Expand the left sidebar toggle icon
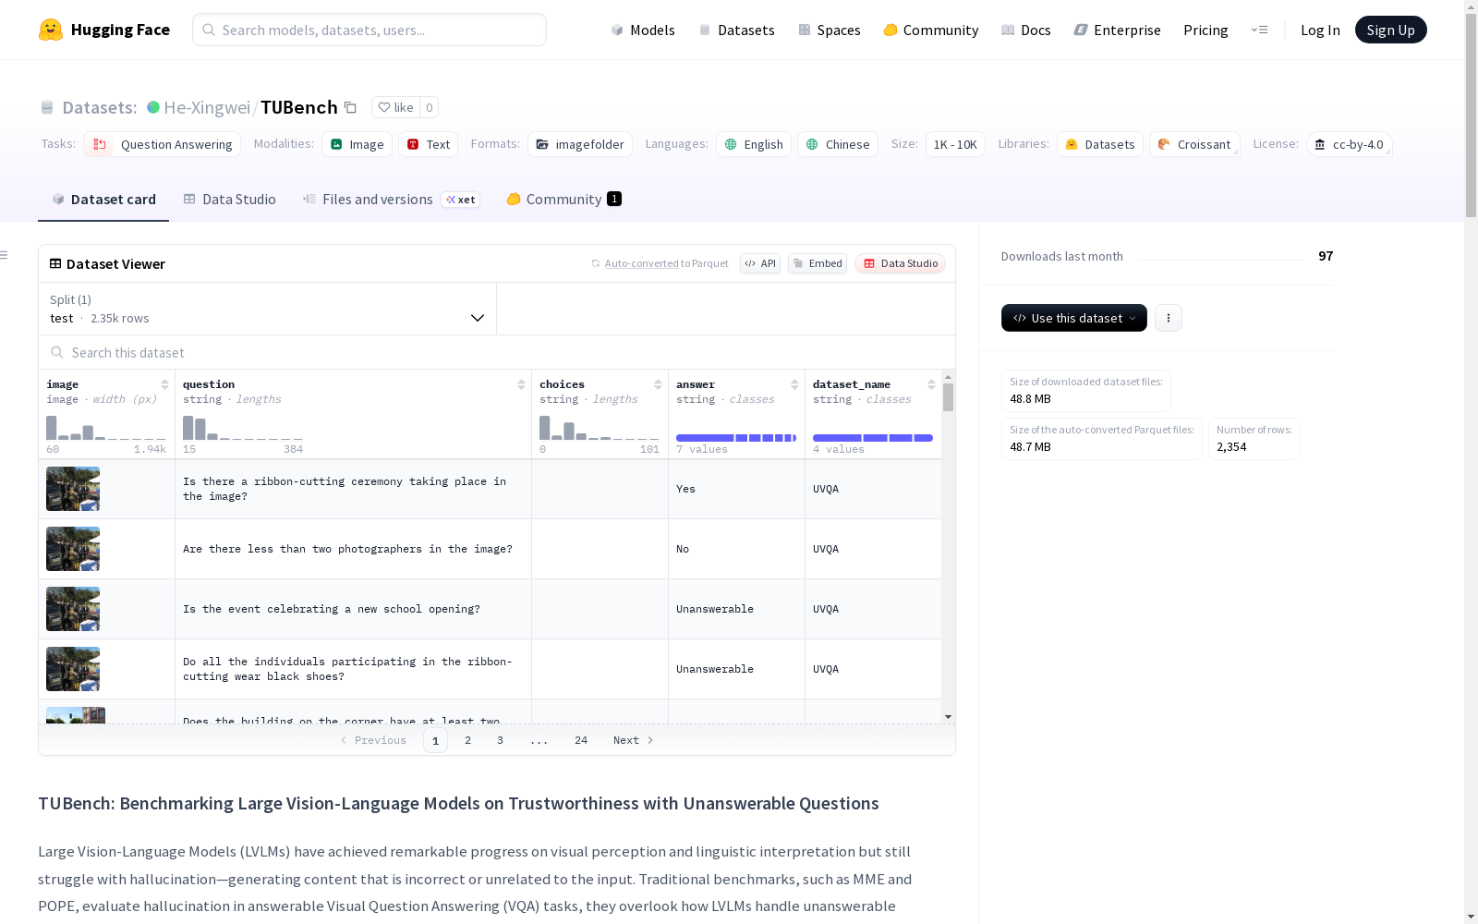1478x924 pixels. (5, 255)
